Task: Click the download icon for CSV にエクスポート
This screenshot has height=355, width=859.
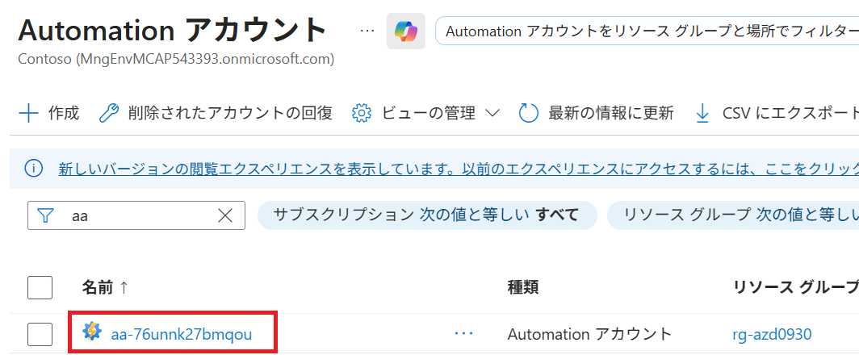Action: coord(702,114)
